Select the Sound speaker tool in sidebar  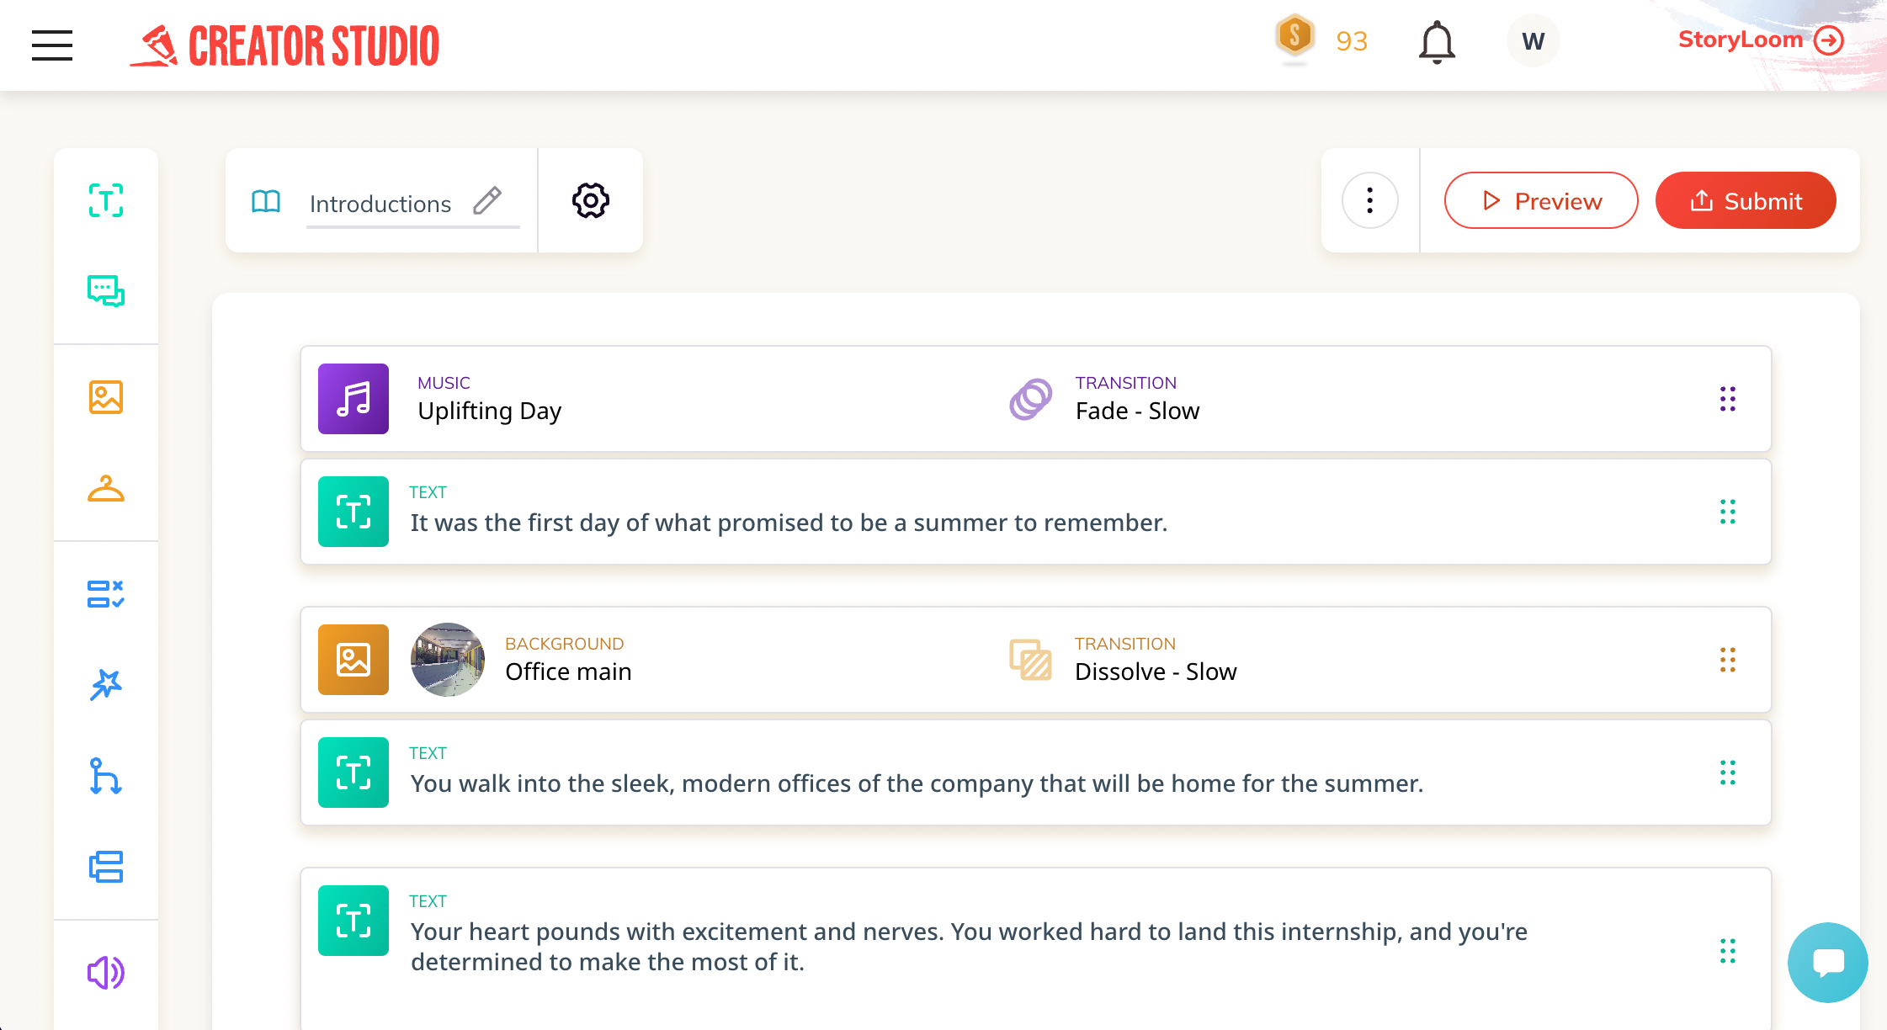[x=106, y=973]
